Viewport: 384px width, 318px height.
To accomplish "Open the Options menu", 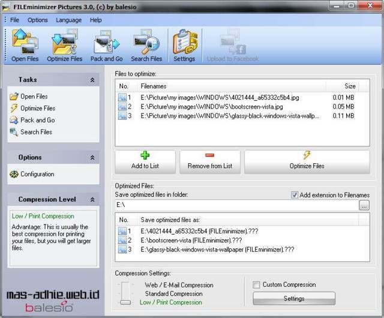I will tap(37, 20).
